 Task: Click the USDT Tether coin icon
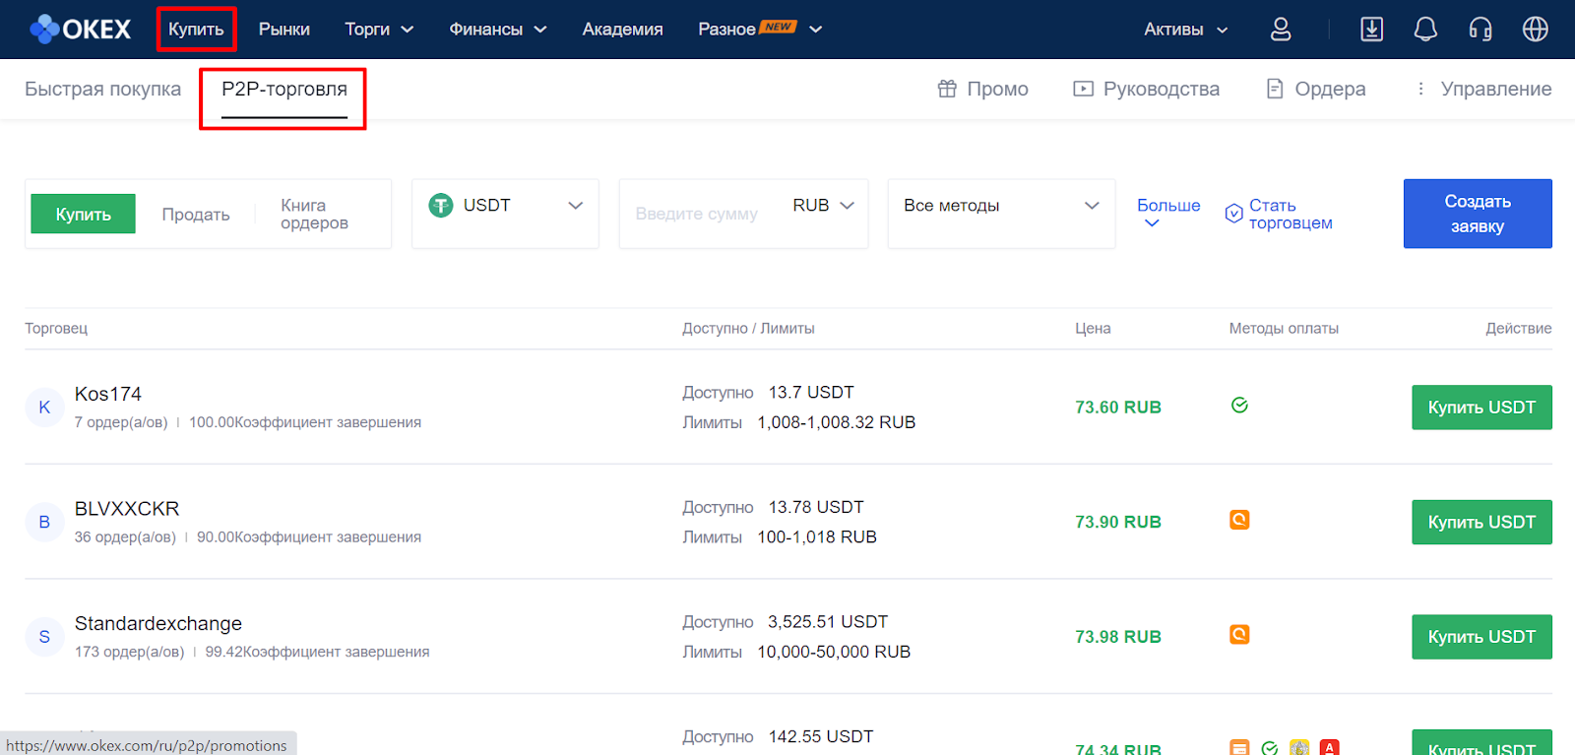(441, 205)
